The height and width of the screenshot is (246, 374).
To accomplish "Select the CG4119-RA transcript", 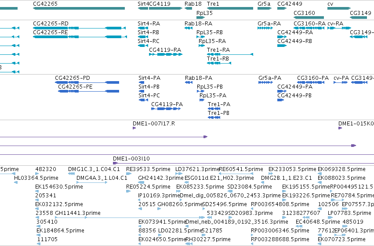I will 166,54.
